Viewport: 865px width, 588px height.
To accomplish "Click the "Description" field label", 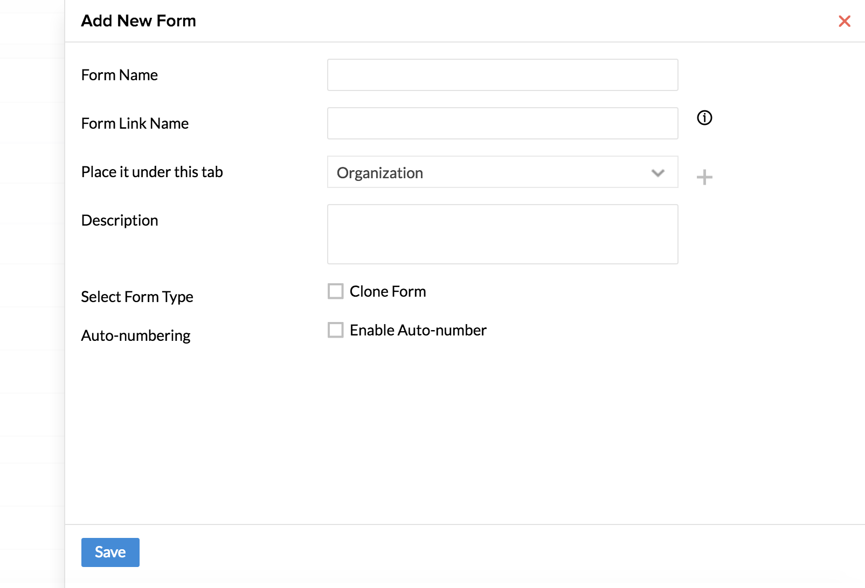I will point(120,220).
